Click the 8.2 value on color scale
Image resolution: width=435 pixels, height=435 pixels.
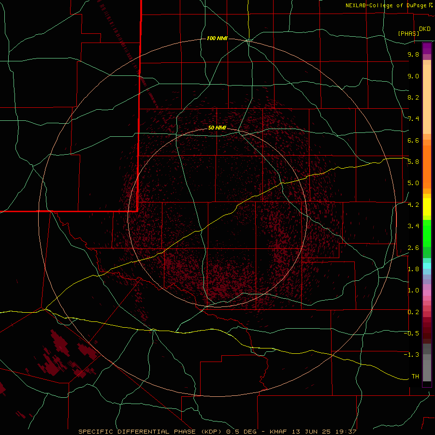tap(413, 97)
